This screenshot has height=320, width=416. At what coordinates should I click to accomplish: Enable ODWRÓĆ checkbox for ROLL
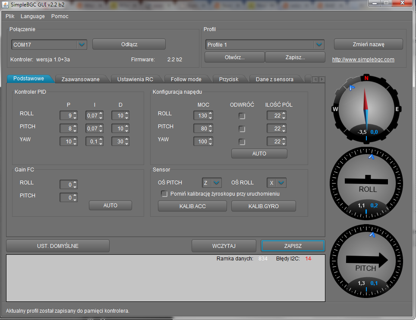coord(242,116)
